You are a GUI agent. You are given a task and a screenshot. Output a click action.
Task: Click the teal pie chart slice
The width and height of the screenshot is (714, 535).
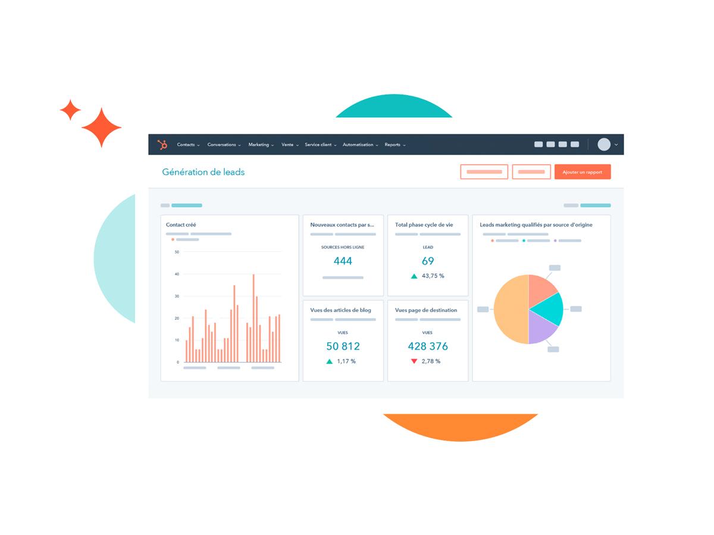click(x=551, y=309)
